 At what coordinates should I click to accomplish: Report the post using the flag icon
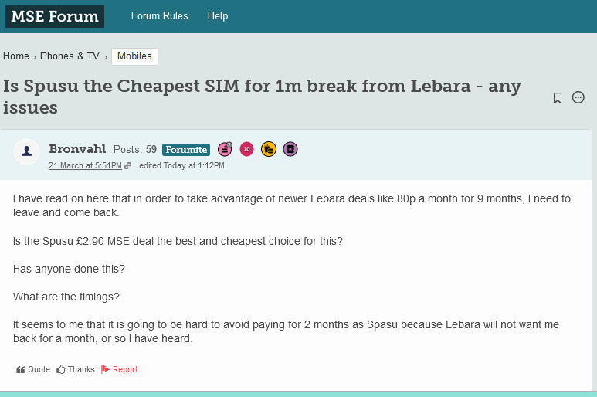106,369
